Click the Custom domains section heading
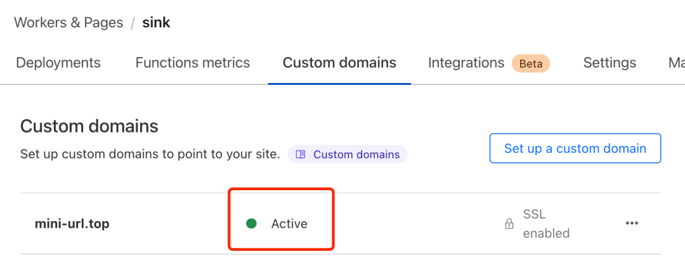The width and height of the screenshot is (685, 270). (89, 127)
